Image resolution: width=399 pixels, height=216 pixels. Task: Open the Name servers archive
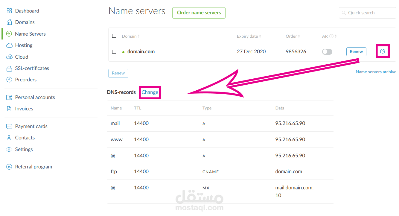376,72
